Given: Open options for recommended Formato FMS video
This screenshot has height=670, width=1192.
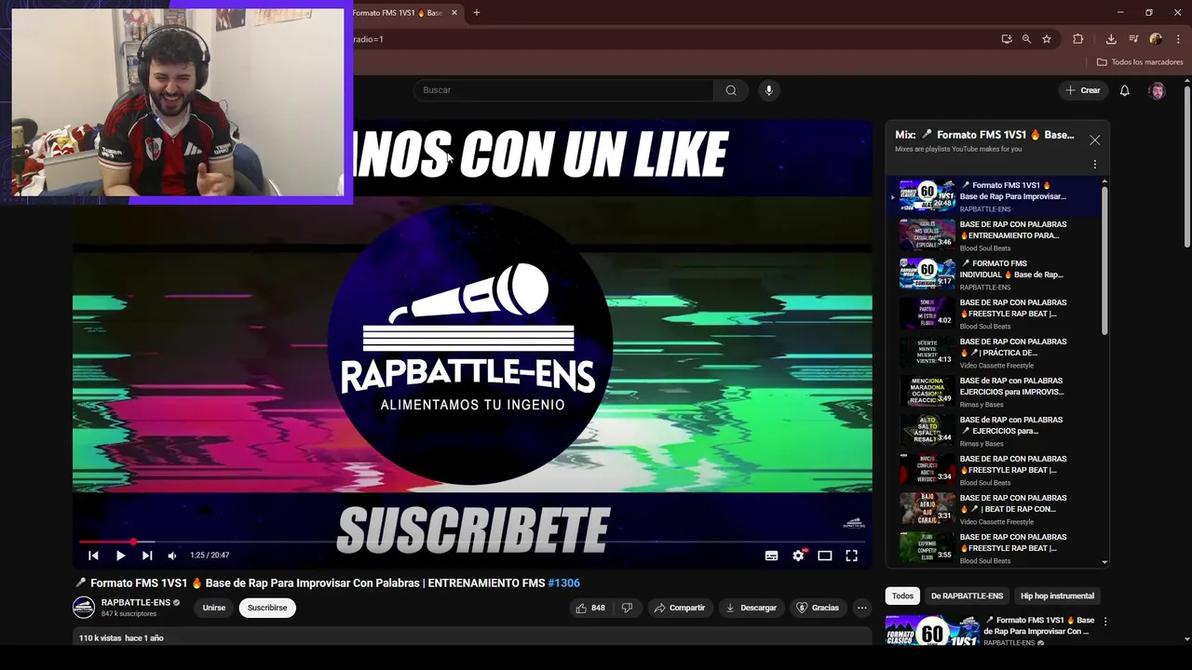Looking at the screenshot, I should pos(1105,622).
